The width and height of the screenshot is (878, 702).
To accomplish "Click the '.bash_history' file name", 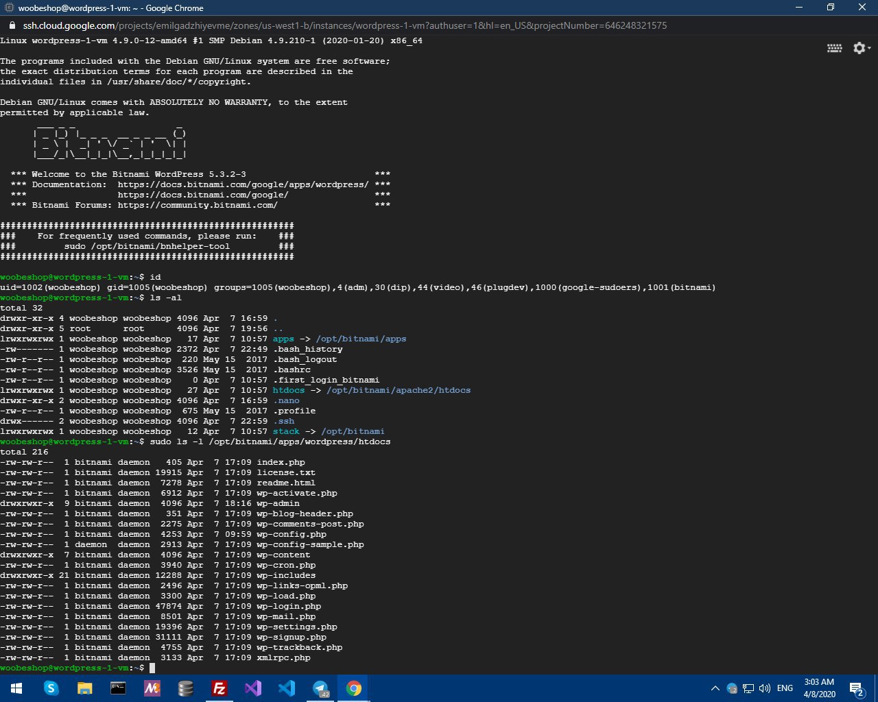I will point(307,349).
